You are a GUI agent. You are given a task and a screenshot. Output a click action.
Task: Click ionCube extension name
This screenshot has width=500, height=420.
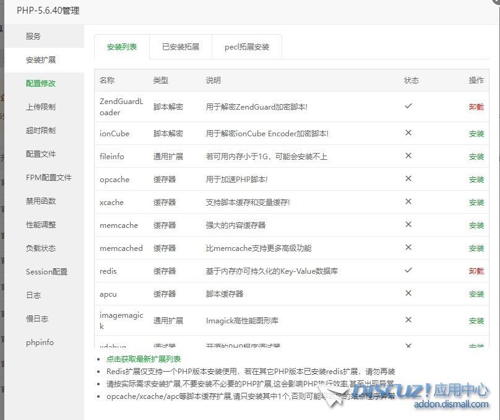click(114, 134)
